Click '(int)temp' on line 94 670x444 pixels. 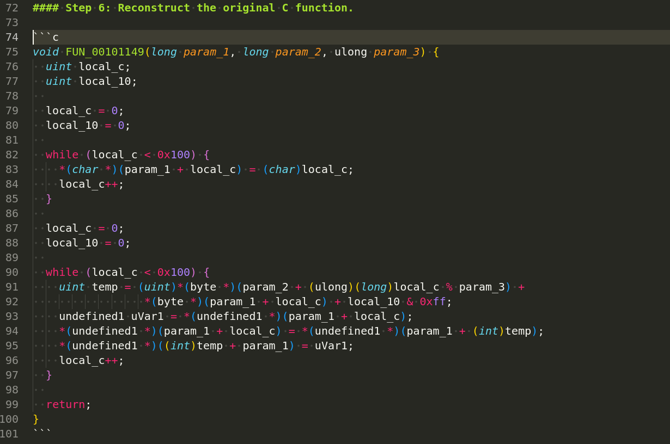(502, 331)
